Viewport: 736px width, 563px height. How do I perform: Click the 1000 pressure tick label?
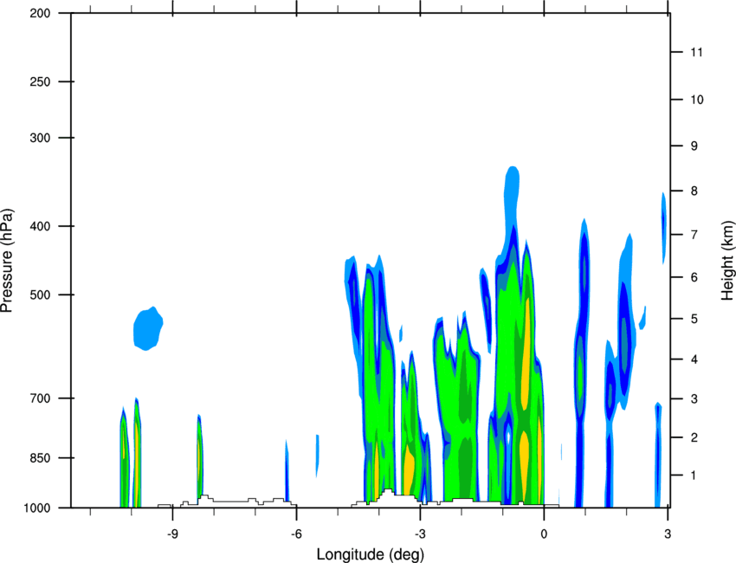(x=36, y=508)
